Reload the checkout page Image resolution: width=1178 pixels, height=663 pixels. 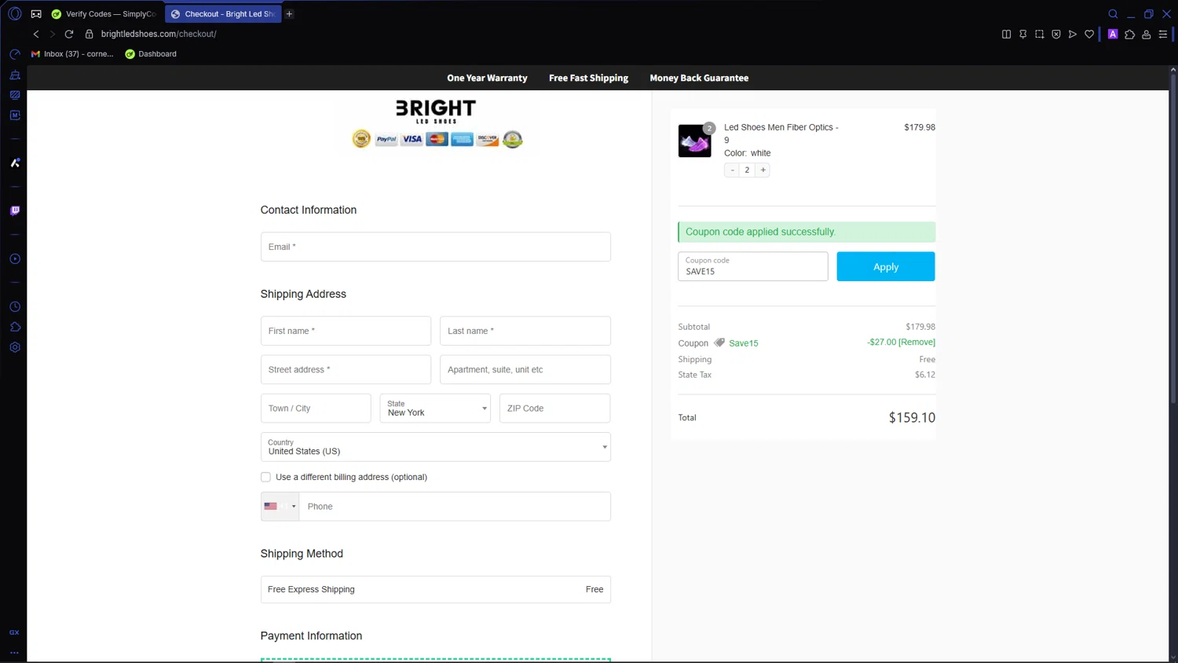coord(69,34)
